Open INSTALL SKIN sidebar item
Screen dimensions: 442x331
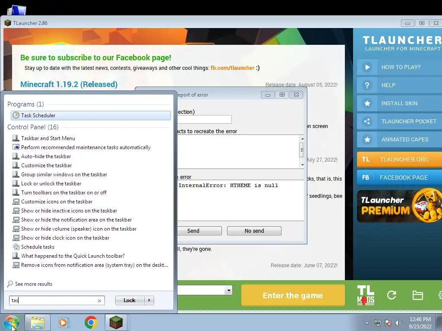click(x=399, y=103)
